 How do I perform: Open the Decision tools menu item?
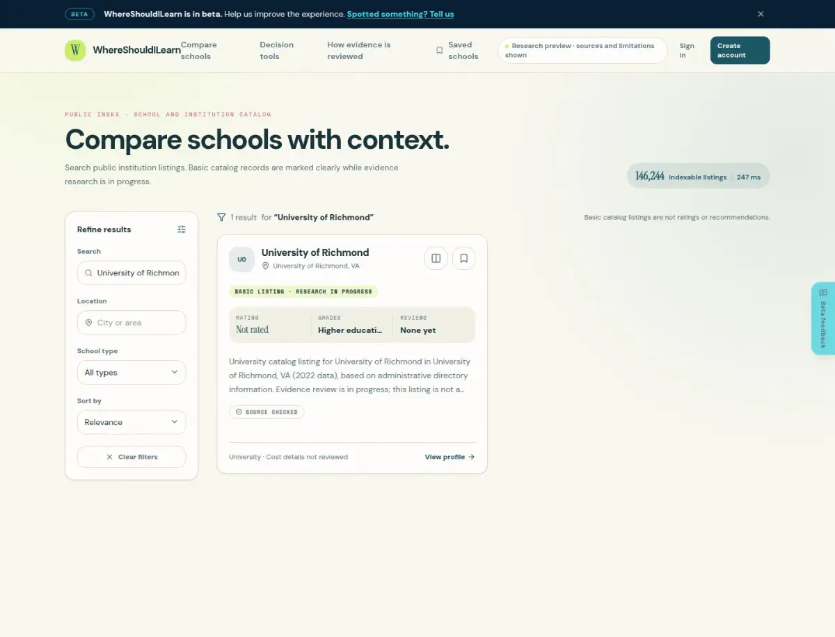(277, 50)
